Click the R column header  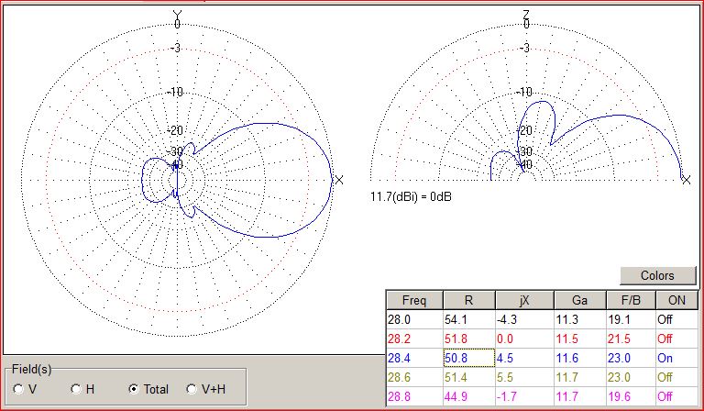coord(468,300)
